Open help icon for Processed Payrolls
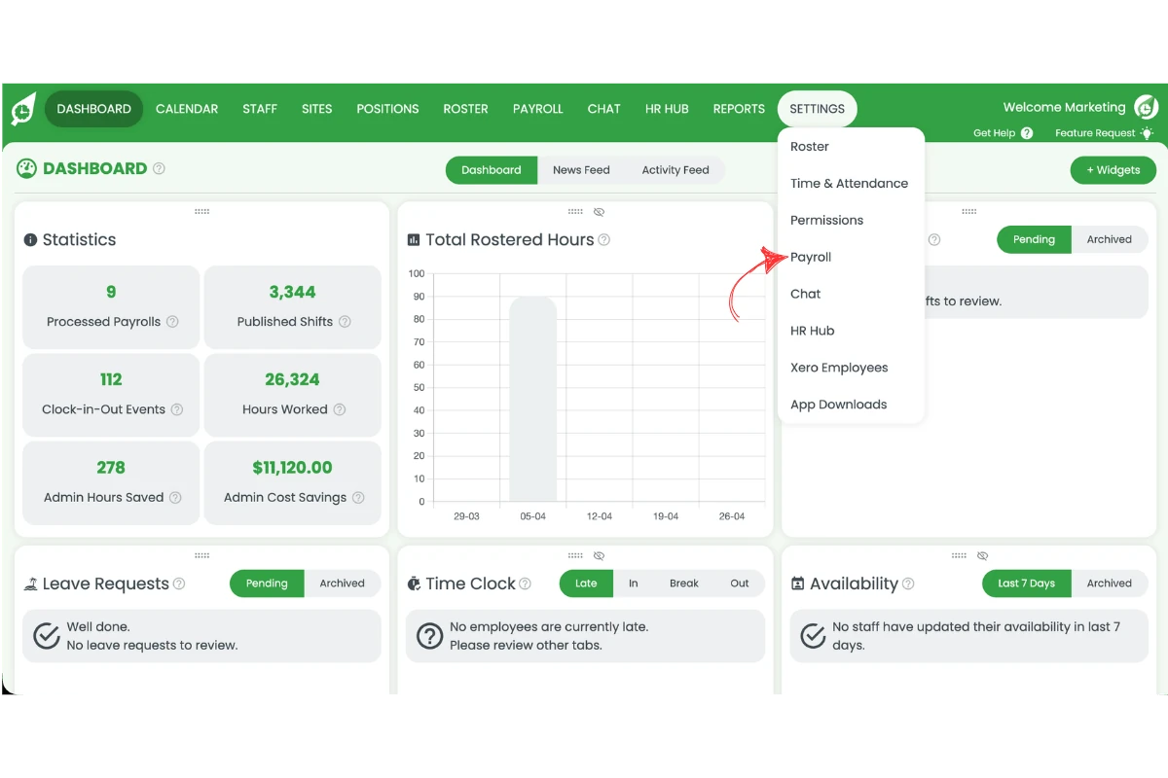1168x778 pixels. (172, 322)
